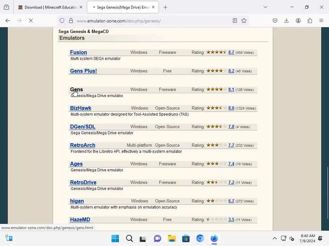Click the 8.0 rating link for BizHawk
The height and width of the screenshot is (246, 329).
coord(231,108)
